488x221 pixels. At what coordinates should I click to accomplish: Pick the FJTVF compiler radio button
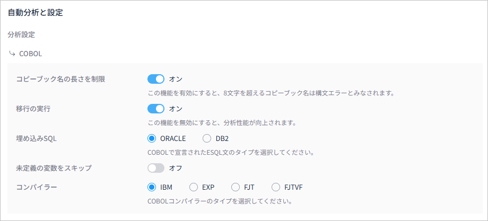[x=276, y=187]
